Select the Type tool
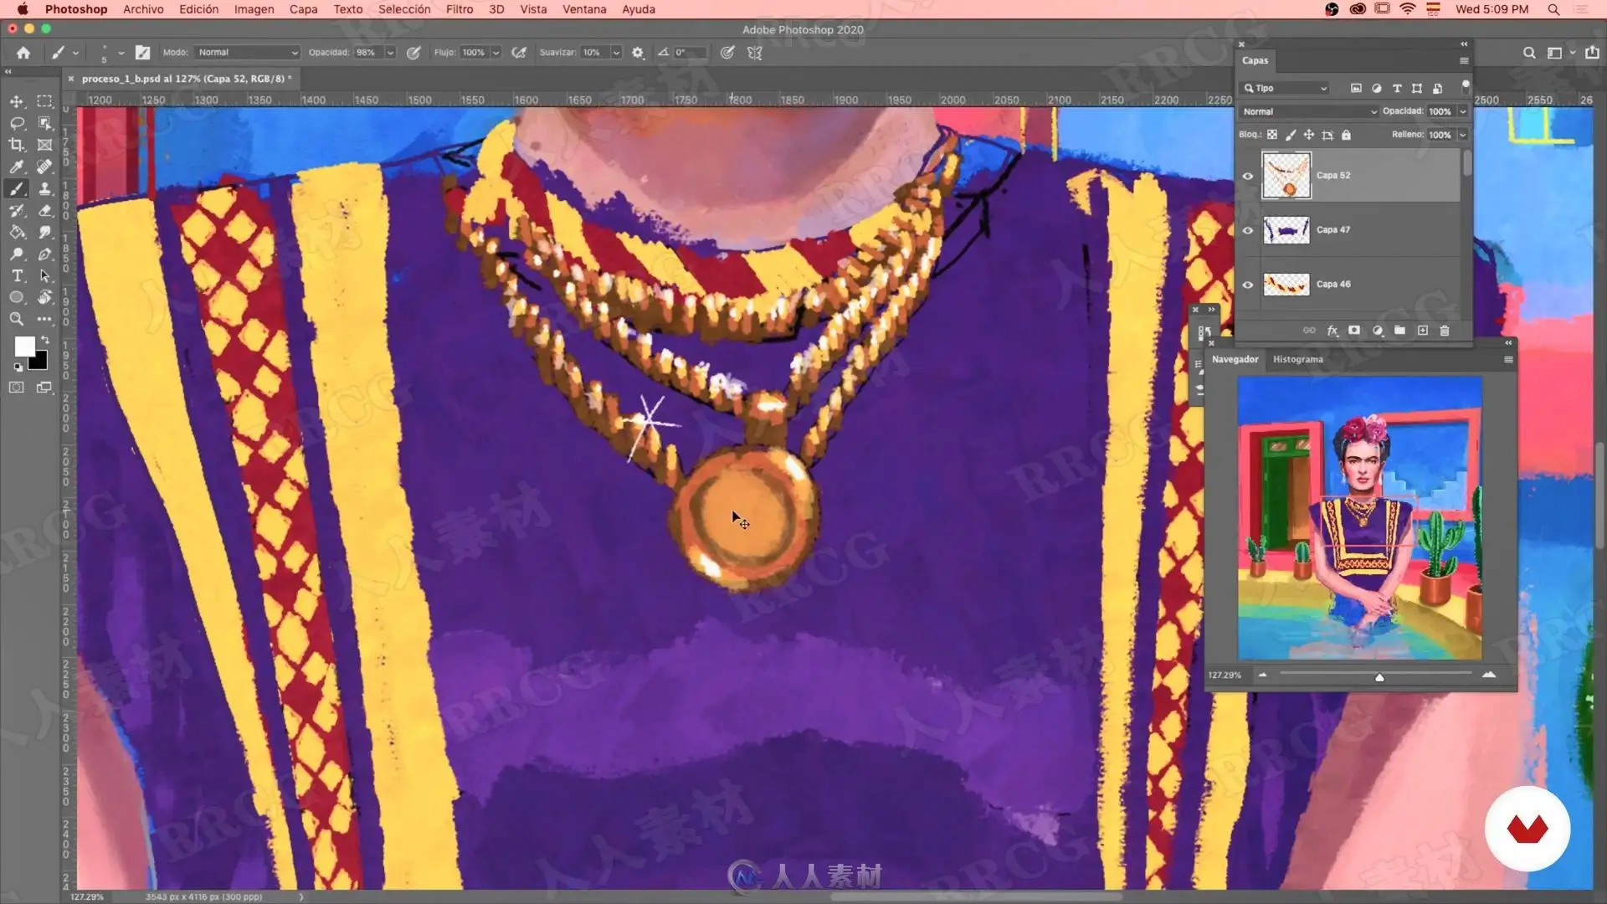Screen dimensions: 1607x904 pyautogui.click(x=16, y=275)
